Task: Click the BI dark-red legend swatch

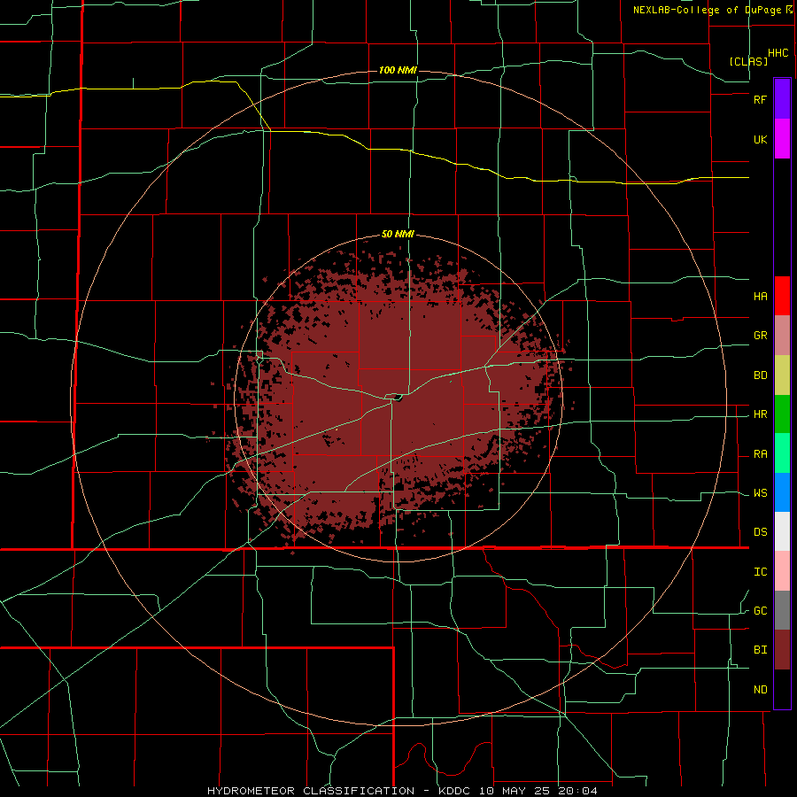Action: [x=782, y=650]
